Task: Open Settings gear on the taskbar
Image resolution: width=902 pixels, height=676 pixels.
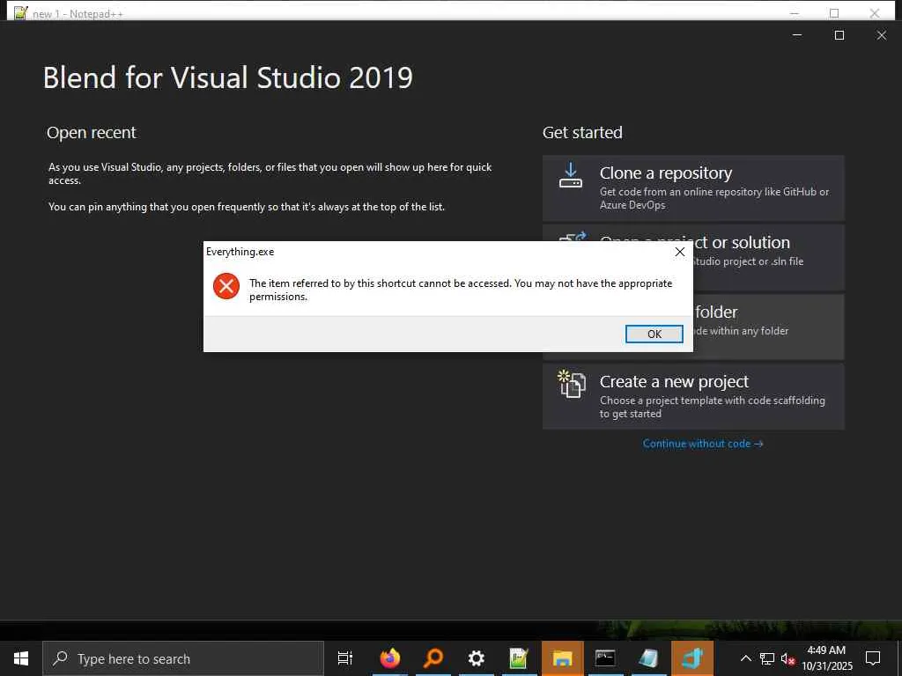Action: (477, 658)
